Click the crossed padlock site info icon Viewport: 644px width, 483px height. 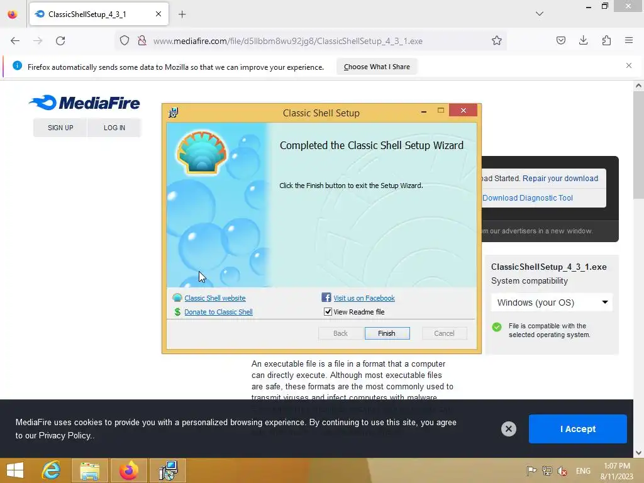[142, 41]
